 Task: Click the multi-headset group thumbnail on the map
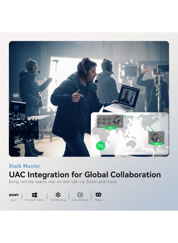point(110,121)
